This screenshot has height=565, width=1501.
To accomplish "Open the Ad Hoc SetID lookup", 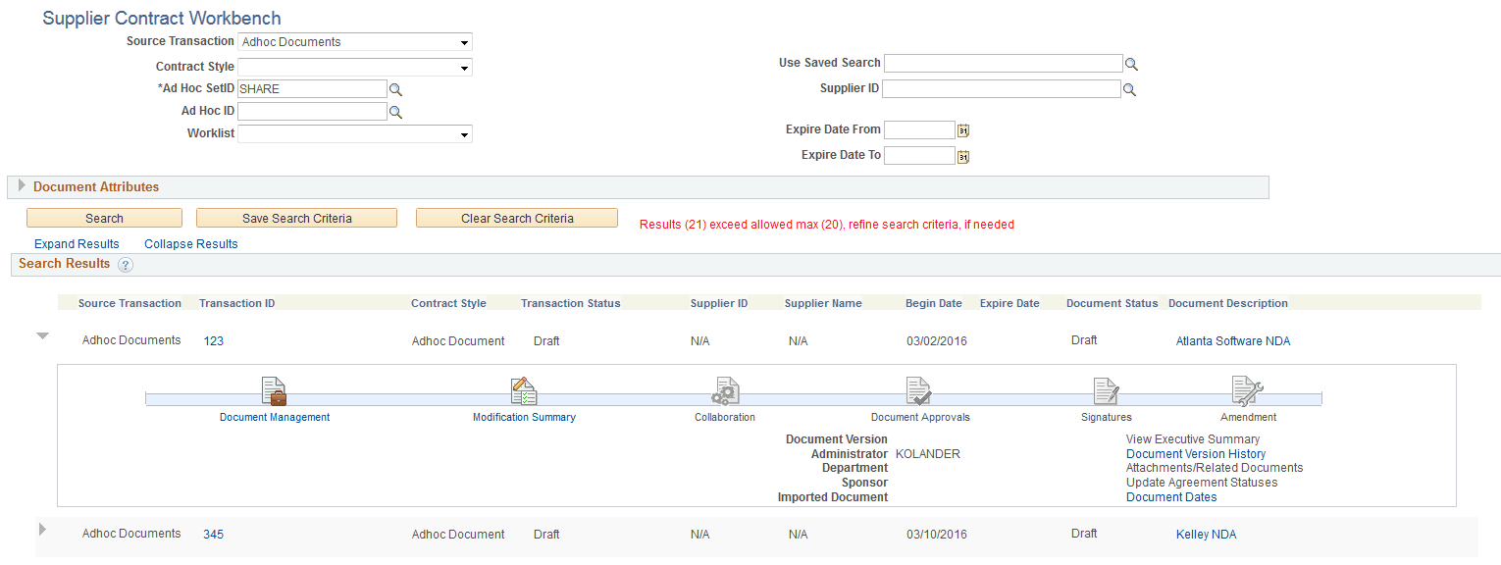I will pyautogui.click(x=396, y=88).
